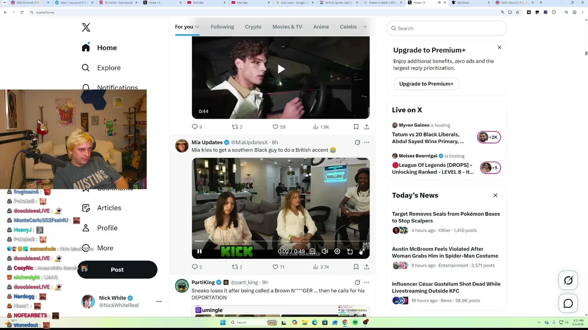Switch to the IRLToolkit Dashboard browser tab

118,3
